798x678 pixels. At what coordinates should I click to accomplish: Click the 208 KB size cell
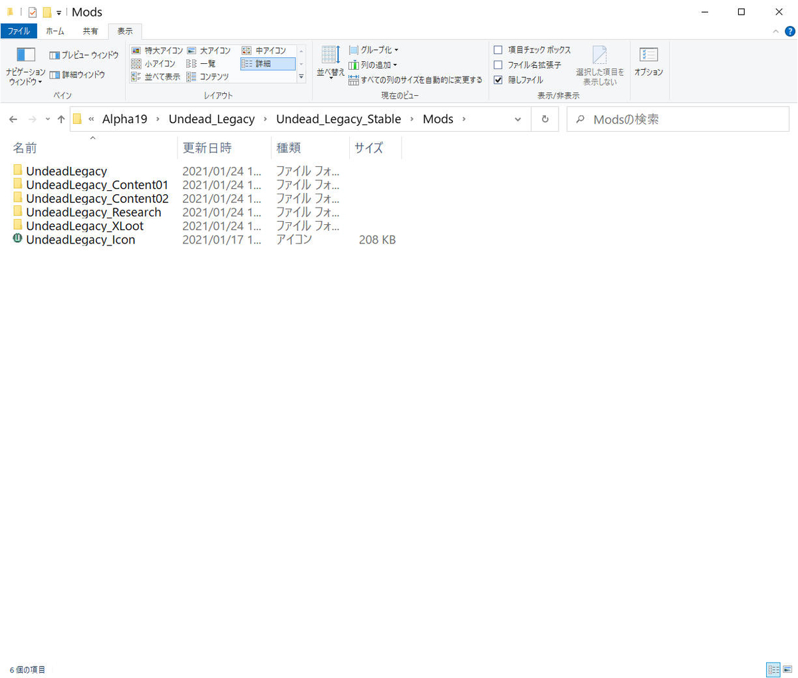click(x=377, y=240)
